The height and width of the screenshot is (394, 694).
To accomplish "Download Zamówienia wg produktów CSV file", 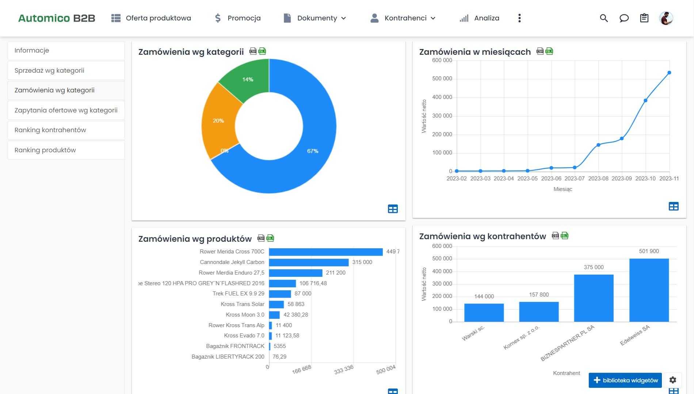I will click(261, 238).
